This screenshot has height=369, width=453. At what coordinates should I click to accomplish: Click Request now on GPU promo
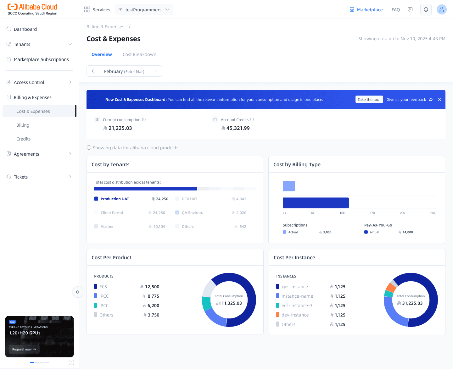pyautogui.click(x=24, y=349)
